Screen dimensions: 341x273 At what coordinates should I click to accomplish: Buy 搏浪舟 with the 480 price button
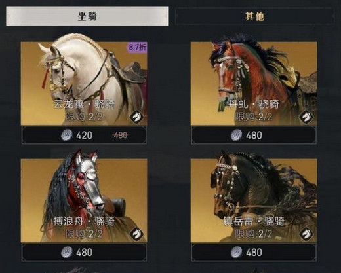click(84, 252)
